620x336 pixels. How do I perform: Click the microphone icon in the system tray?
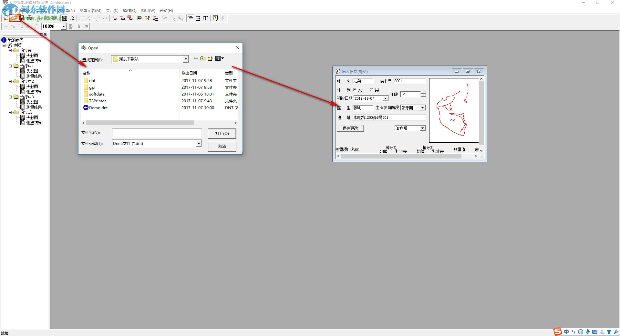[x=588, y=332]
